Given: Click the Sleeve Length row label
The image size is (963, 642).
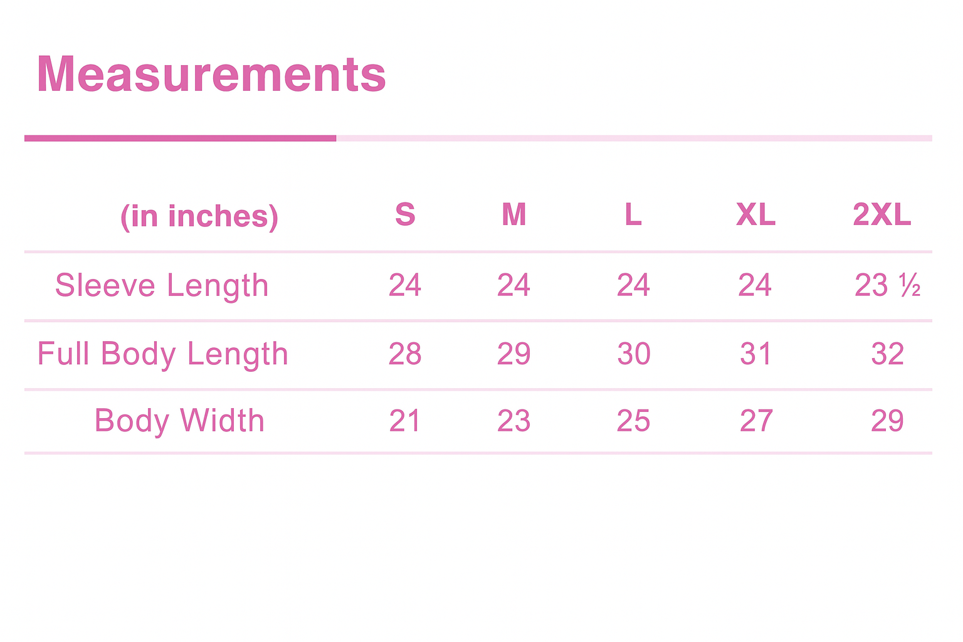Looking at the screenshot, I should pos(162,286).
